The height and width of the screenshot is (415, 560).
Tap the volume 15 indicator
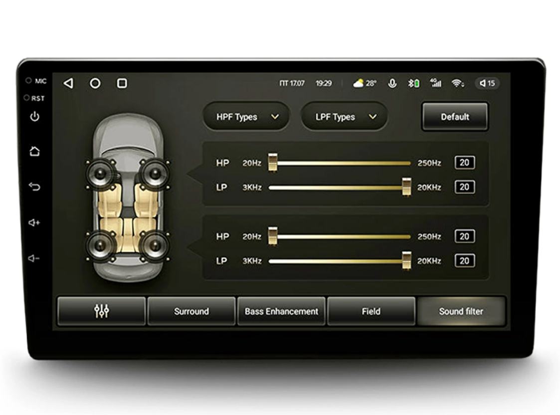(488, 83)
